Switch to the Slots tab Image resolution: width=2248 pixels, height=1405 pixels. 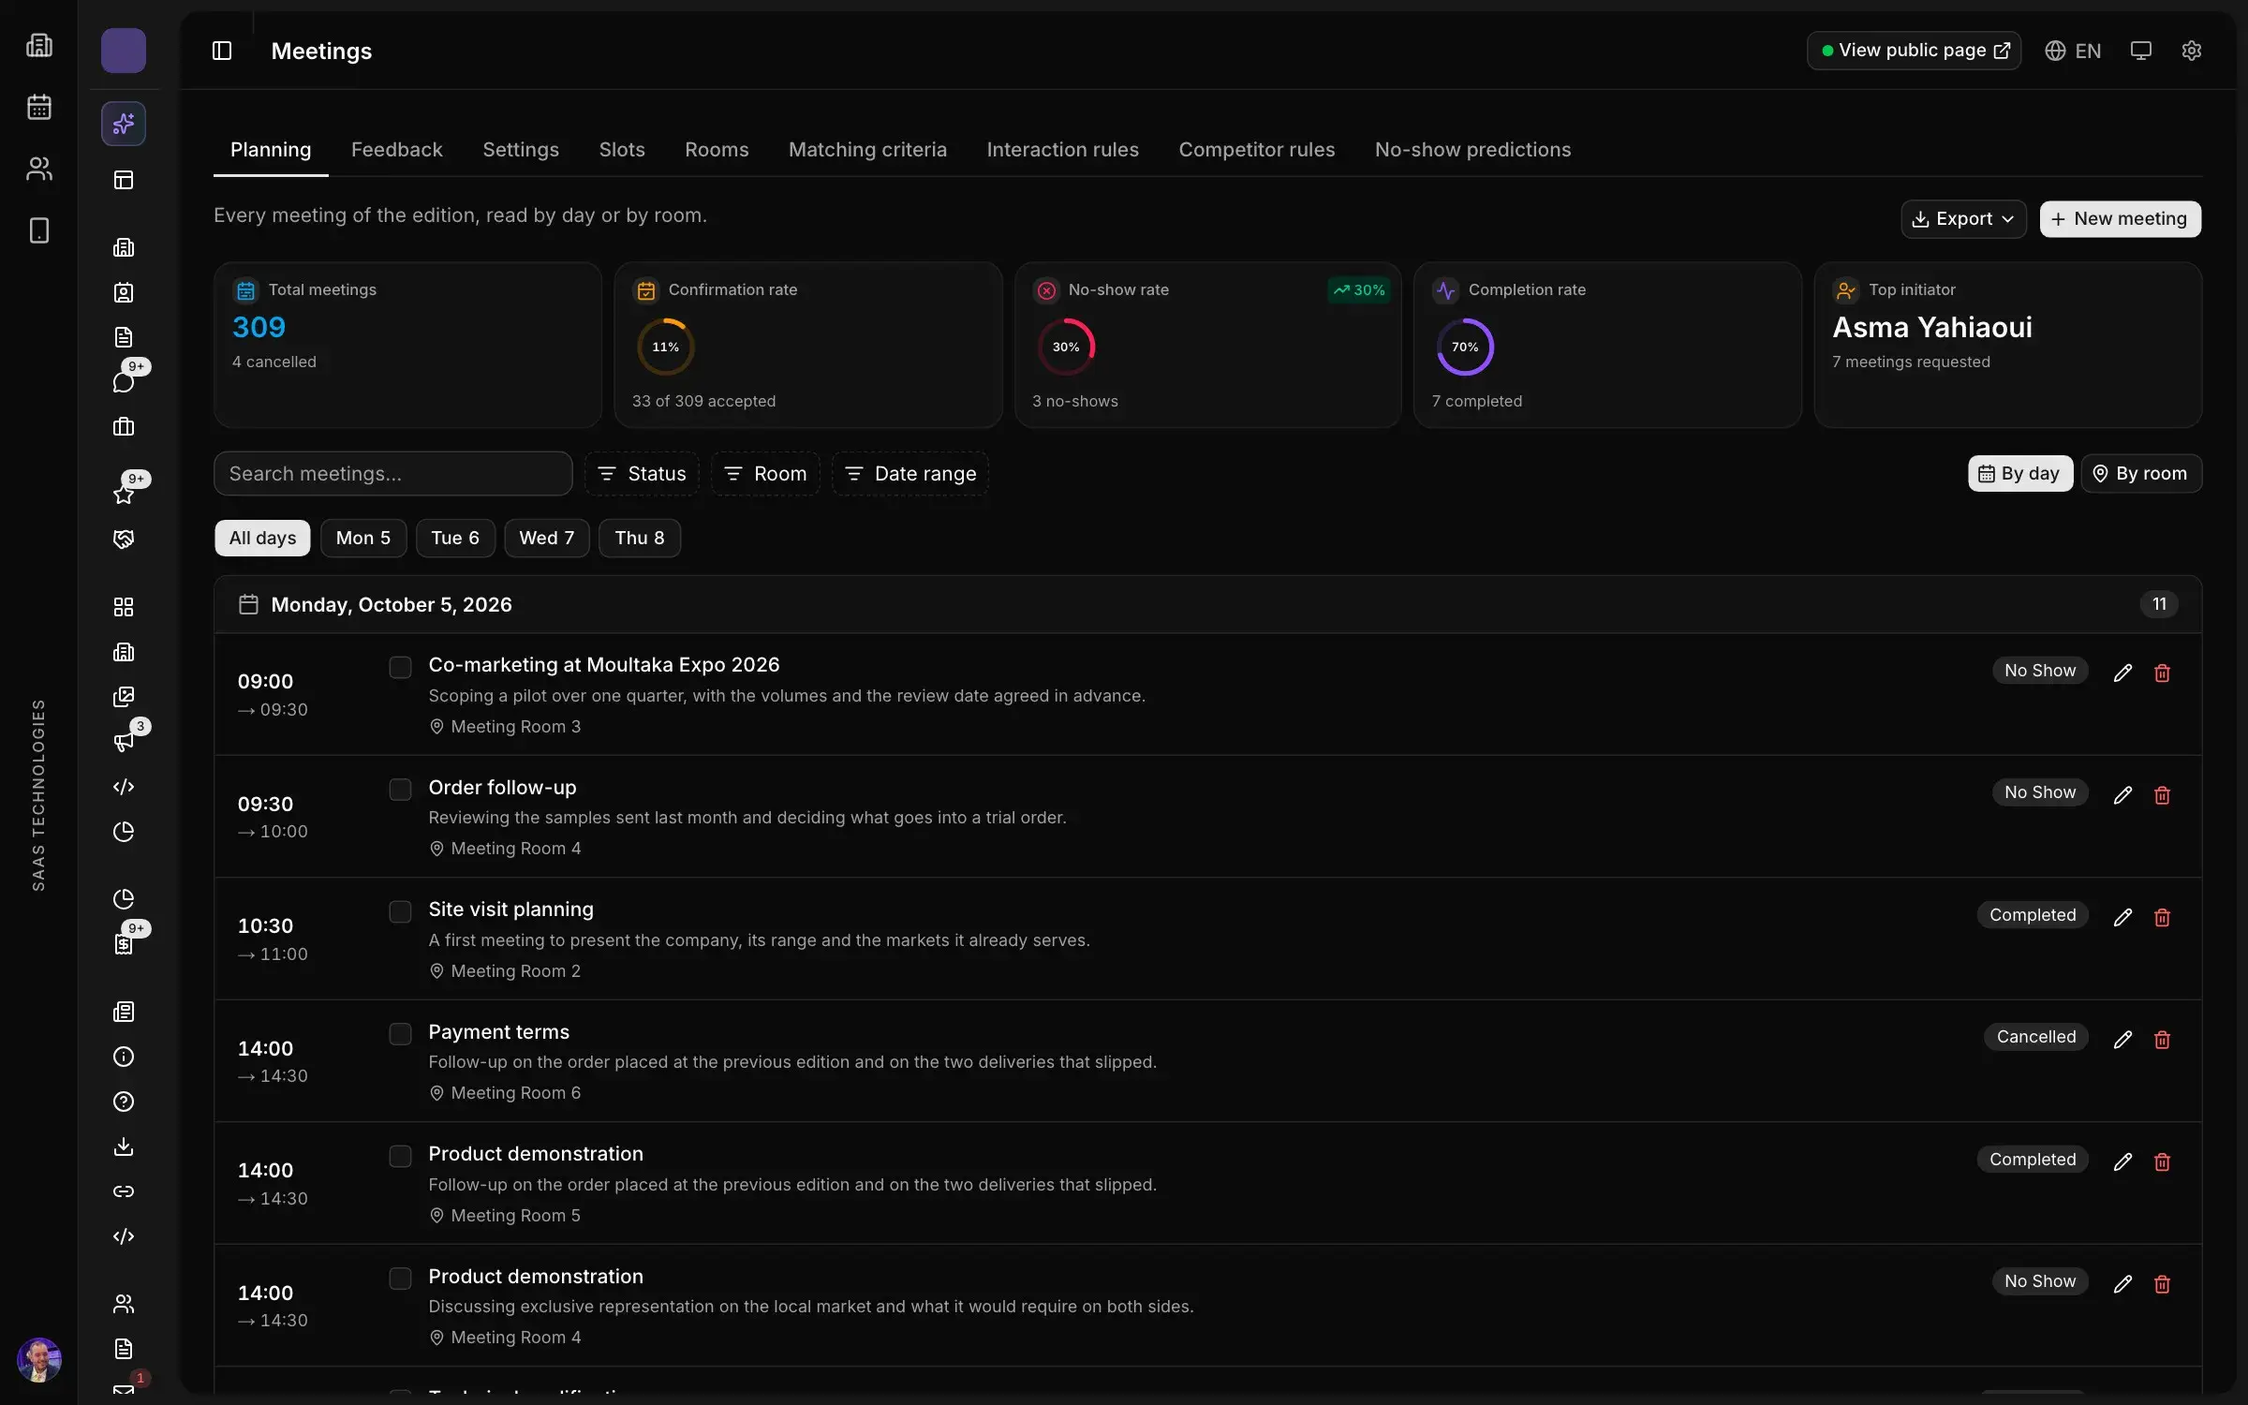622,150
